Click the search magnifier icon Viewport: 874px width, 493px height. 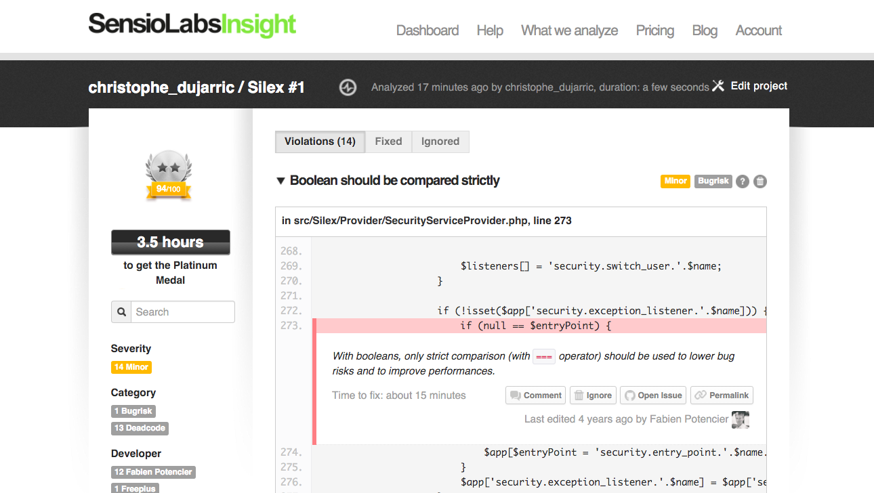point(121,312)
